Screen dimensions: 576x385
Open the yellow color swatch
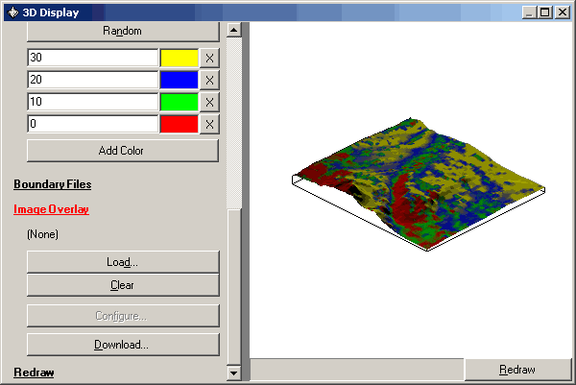point(180,58)
